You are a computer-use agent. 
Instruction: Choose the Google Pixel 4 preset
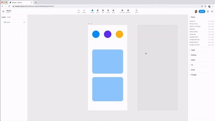coord(202,42)
